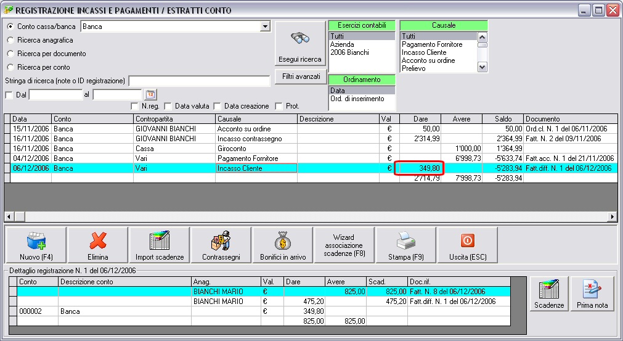
Task: Click the Saldo column header
Action: [503, 119]
